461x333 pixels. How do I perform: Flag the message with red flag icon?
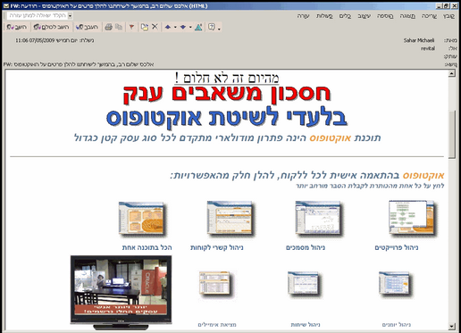(131, 27)
